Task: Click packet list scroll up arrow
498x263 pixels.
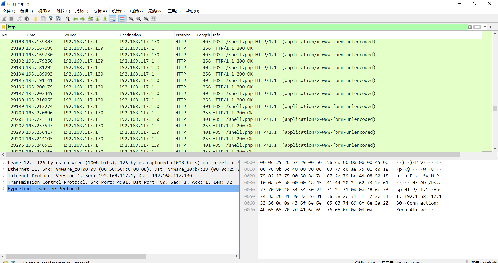Action: [x=495, y=34]
